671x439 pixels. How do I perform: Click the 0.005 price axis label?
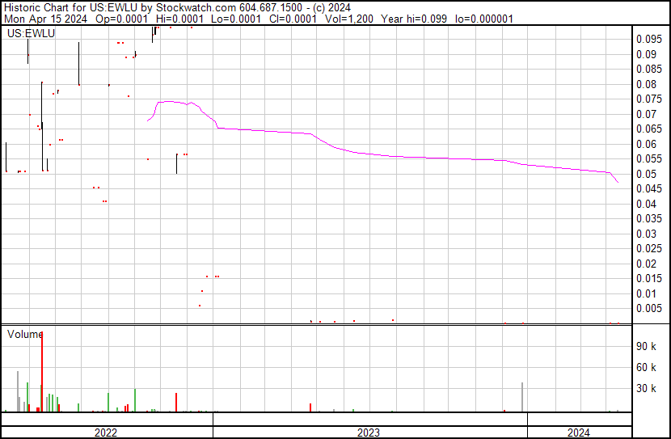click(x=648, y=308)
